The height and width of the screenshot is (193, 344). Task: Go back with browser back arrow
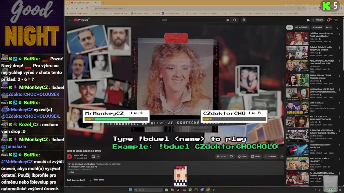(67, 8)
